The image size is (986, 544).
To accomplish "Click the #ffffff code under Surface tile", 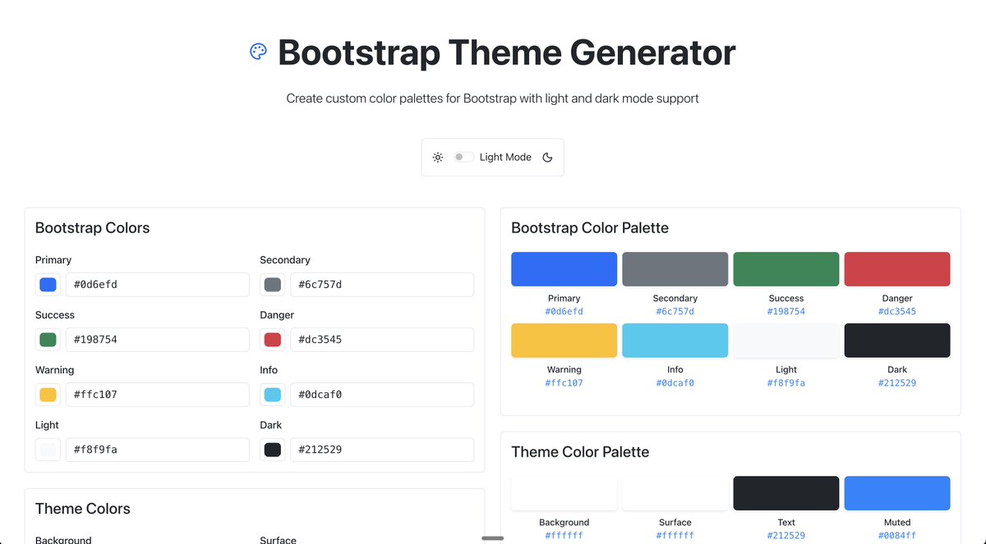I will pos(675,536).
